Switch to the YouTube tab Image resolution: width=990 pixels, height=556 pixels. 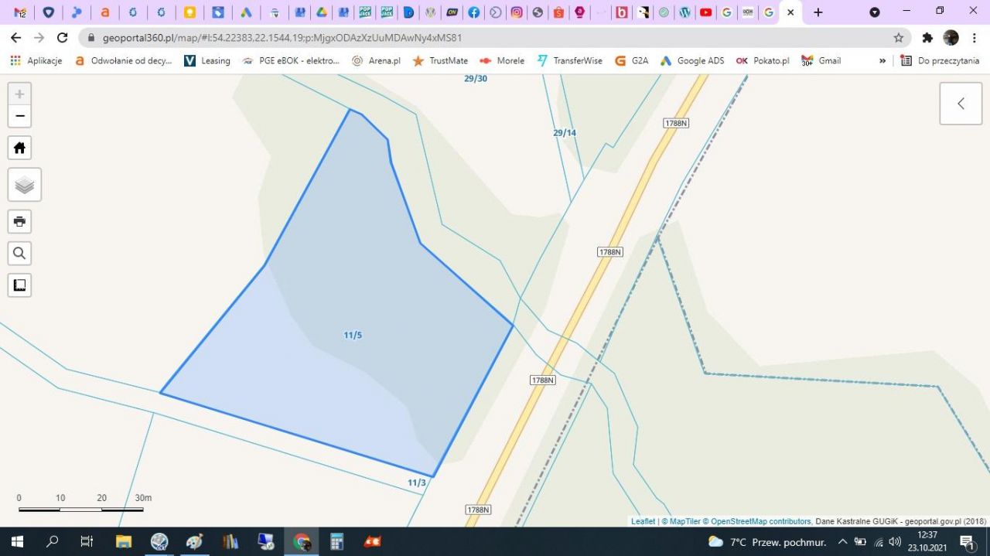pyautogui.click(x=705, y=12)
